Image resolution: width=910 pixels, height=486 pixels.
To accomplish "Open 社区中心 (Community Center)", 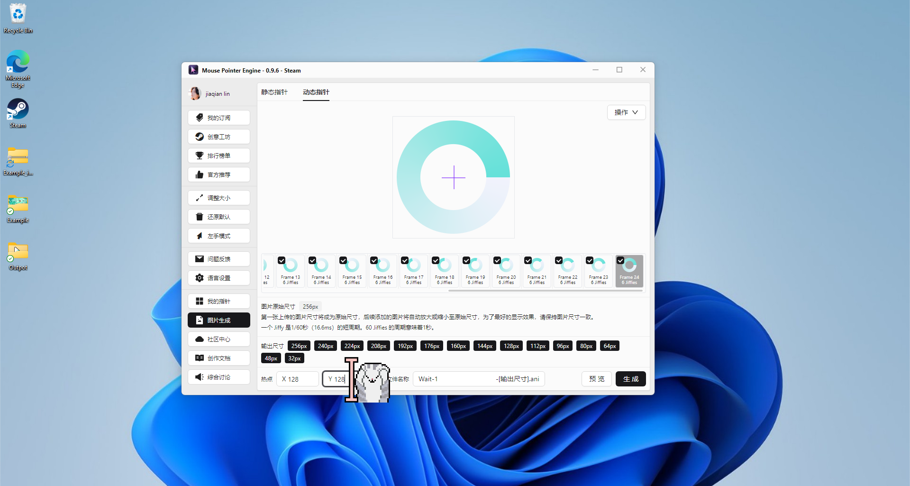I will (218, 339).
